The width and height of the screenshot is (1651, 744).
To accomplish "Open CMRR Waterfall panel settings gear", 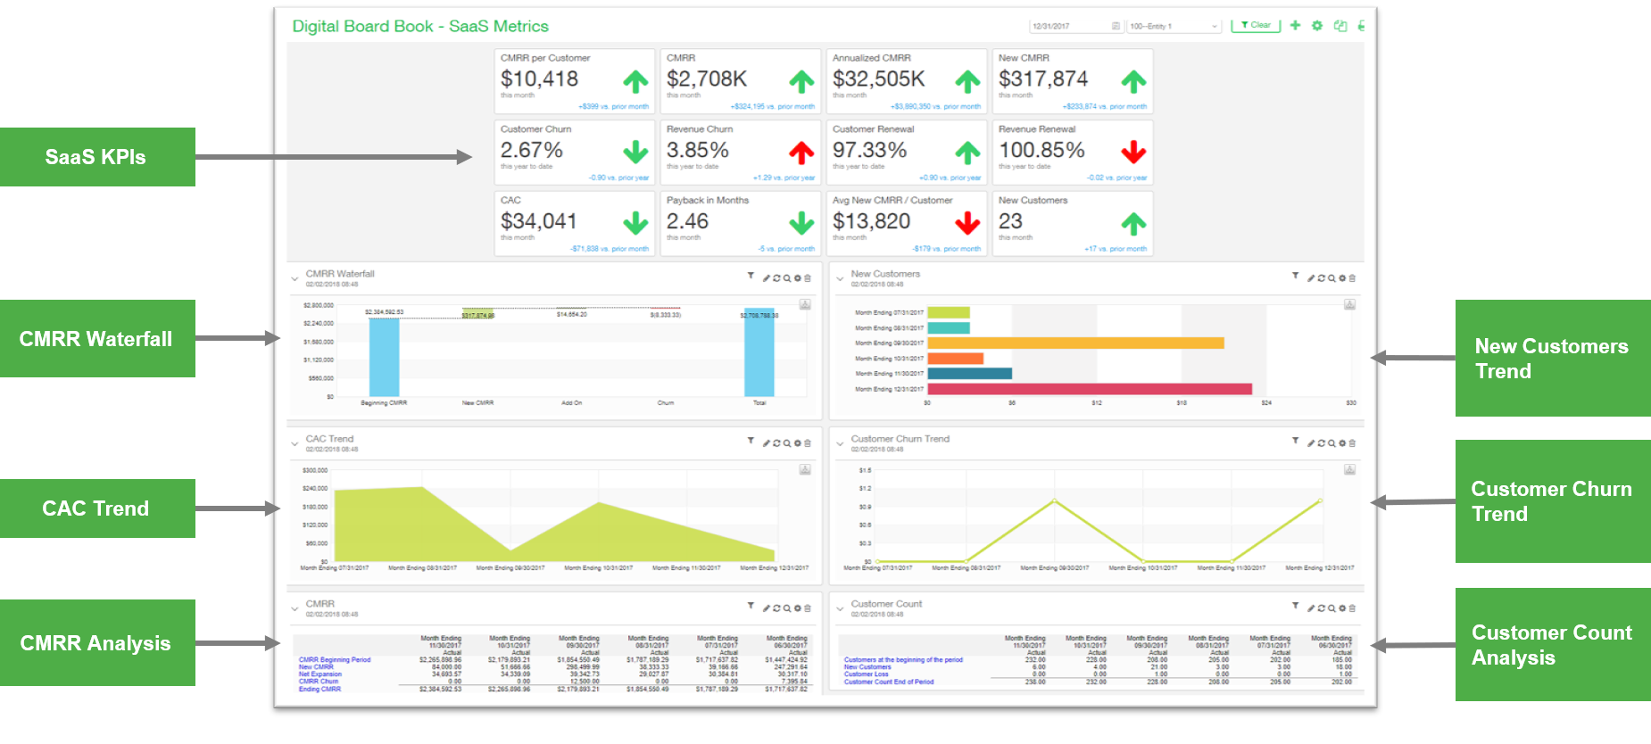I will click(798, 278).
